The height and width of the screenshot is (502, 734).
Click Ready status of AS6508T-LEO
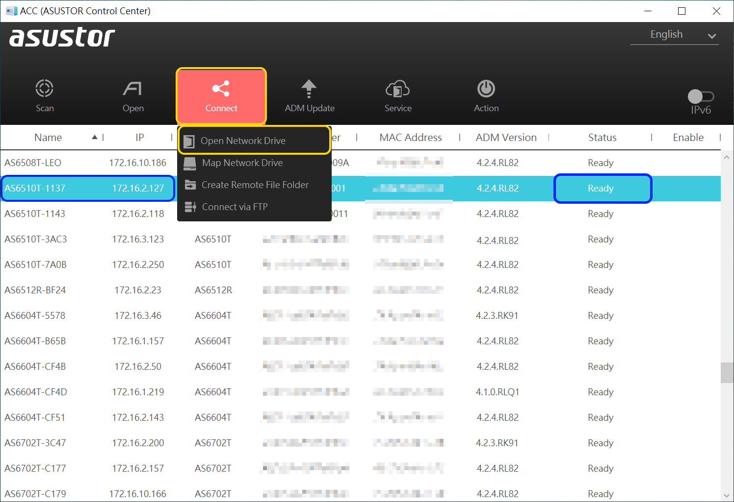[x=601, y=163]
